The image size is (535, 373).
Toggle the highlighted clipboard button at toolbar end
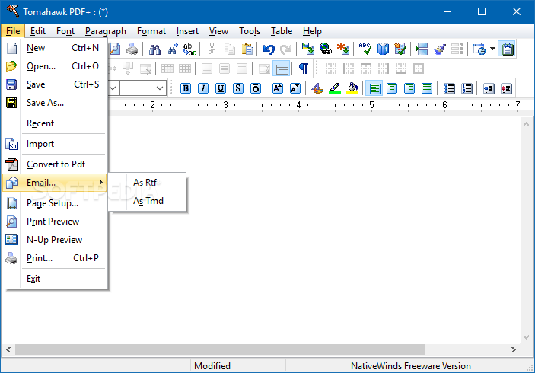click(x=507, y=49)
